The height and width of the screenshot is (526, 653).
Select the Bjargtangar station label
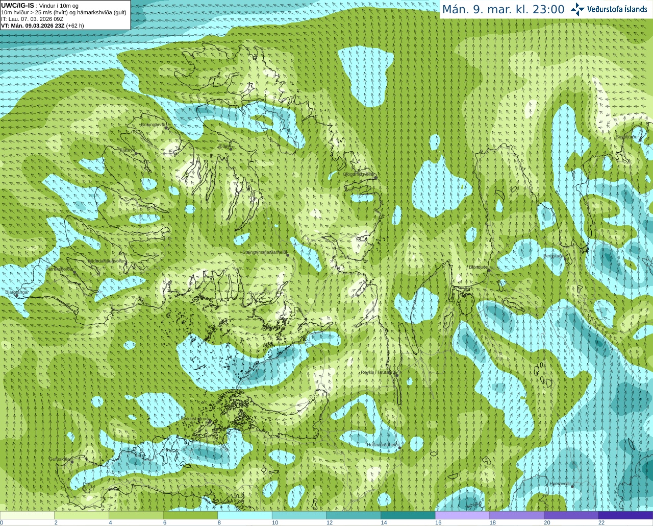click(17, 292)
